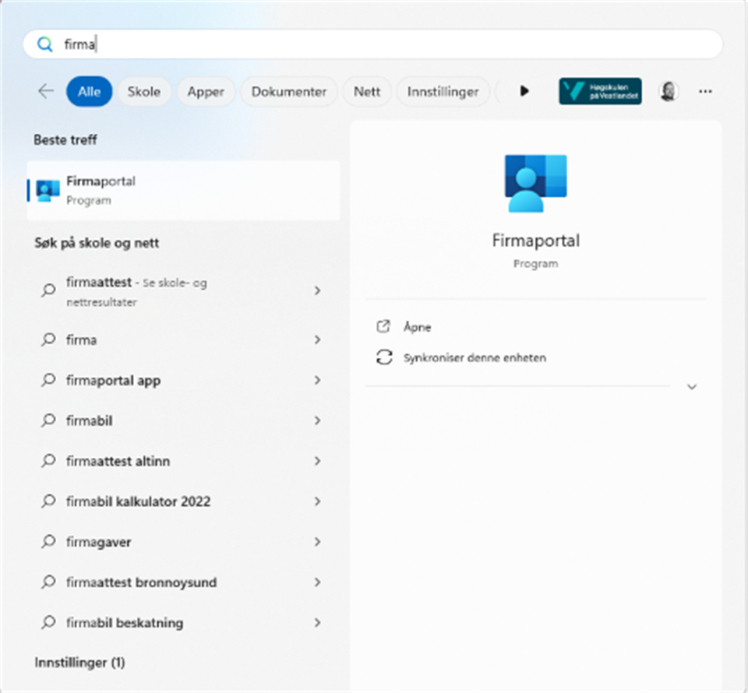Expand the firmaattest suggestion chevron

coord(317,290)
